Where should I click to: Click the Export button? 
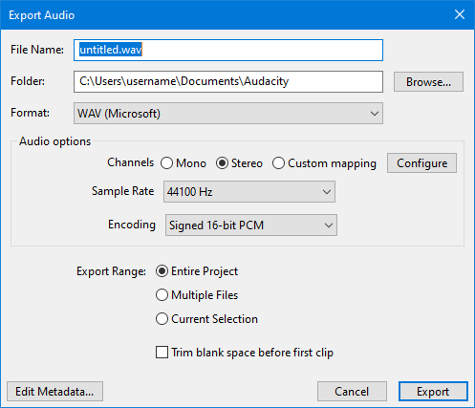click(x=433, y=392)
